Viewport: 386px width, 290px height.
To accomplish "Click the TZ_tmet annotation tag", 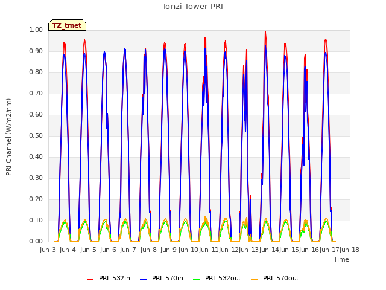I will 67,25.
